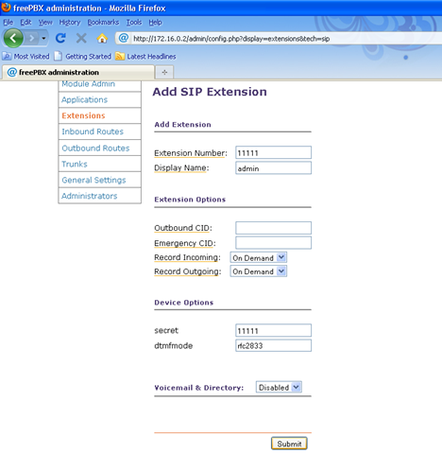Click the Display Name help label
The width and height of the screenshot is (442, 454).
pyautogui.click(x=181, y=168)
